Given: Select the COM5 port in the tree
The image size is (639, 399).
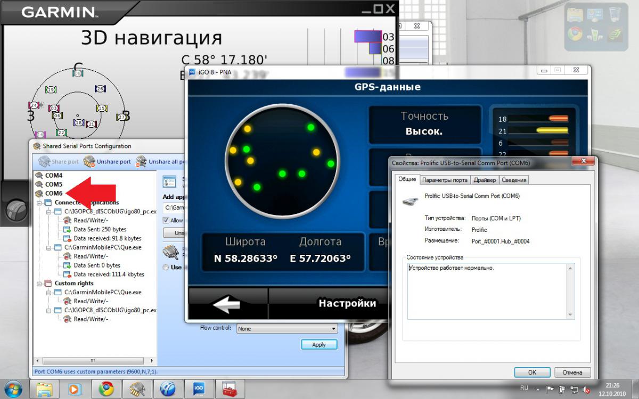Looking at the screenshot, I should click(53, 185).
